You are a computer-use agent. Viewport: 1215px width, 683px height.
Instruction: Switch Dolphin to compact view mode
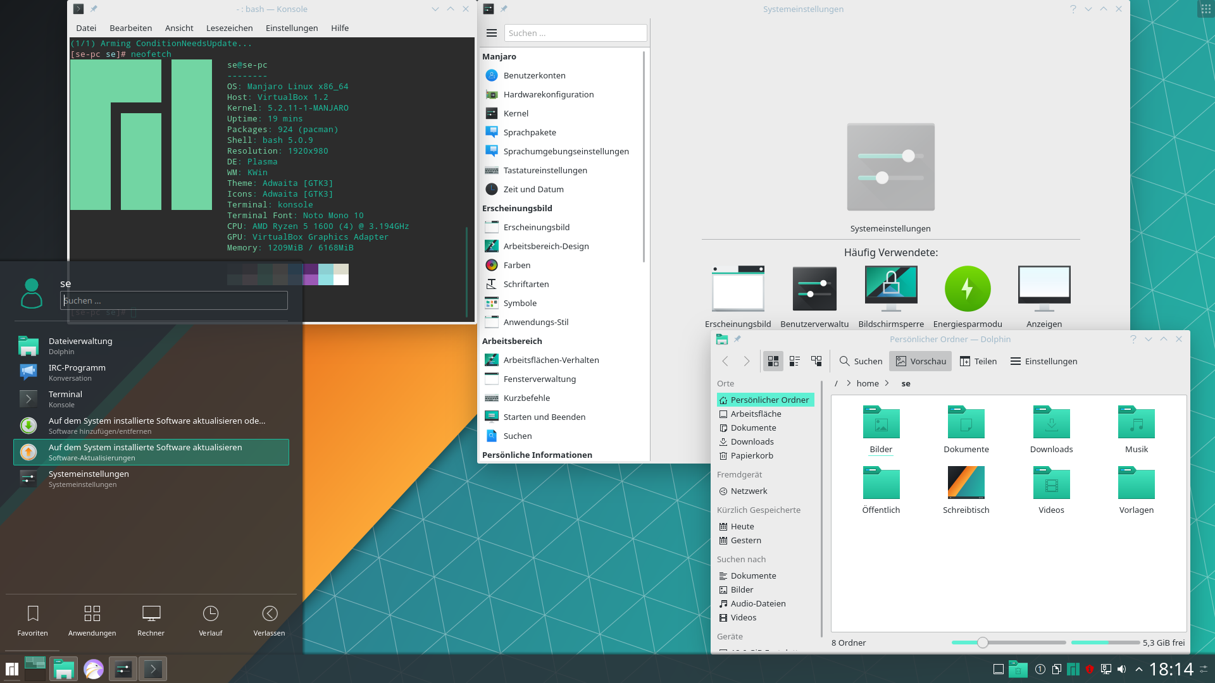[x=795, y=361]
